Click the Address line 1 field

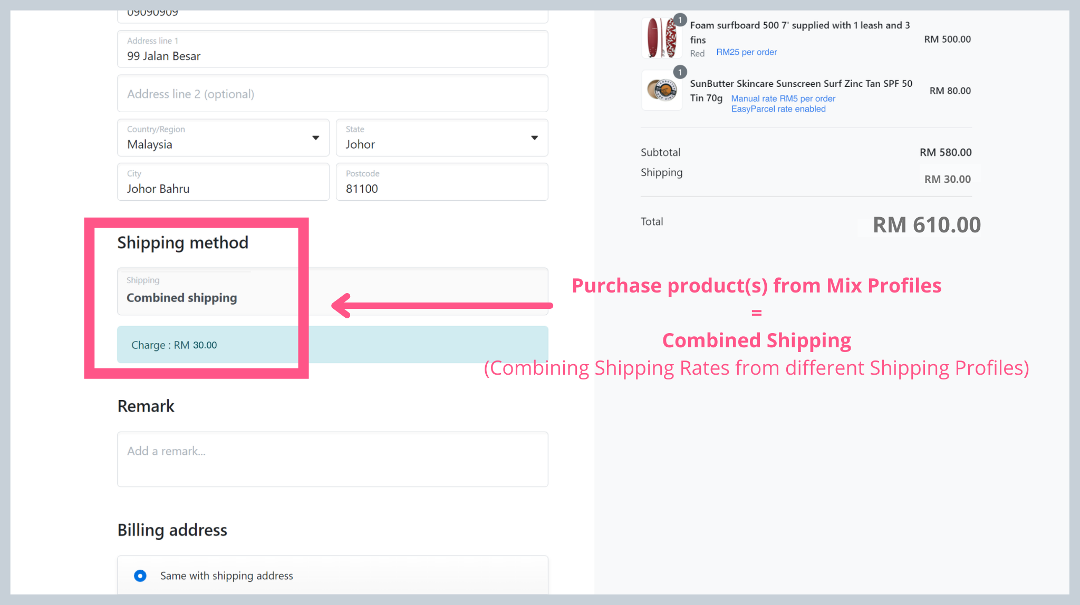pos(332,49)
